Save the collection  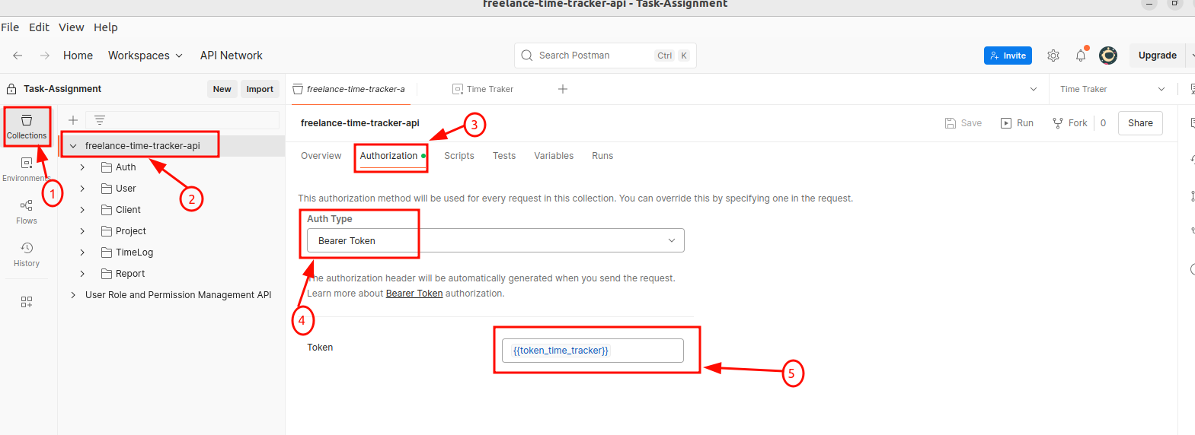[x=963, y=123]
